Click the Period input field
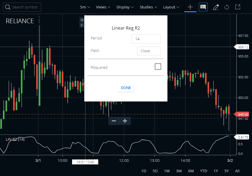 point(146,39)
